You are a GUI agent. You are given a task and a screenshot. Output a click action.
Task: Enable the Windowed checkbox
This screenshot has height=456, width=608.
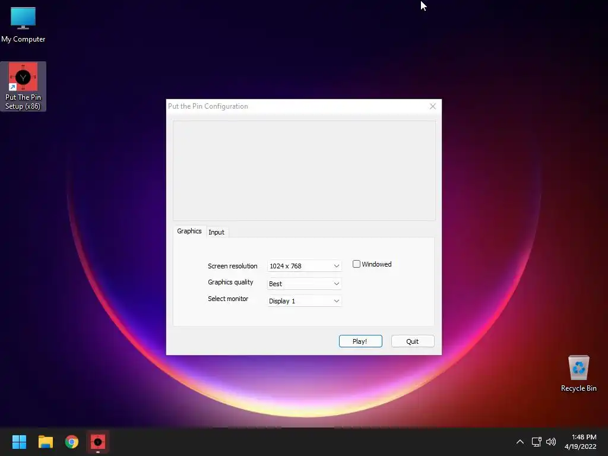coord(356,264)
